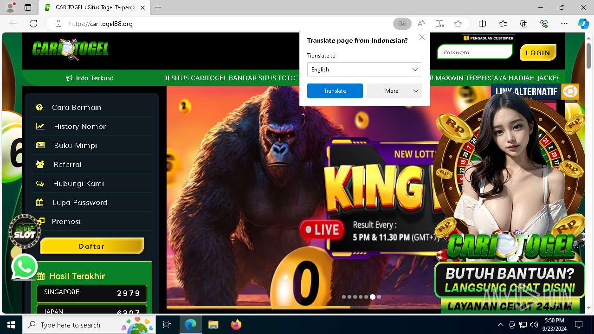Refresh the page

[33, 24]
